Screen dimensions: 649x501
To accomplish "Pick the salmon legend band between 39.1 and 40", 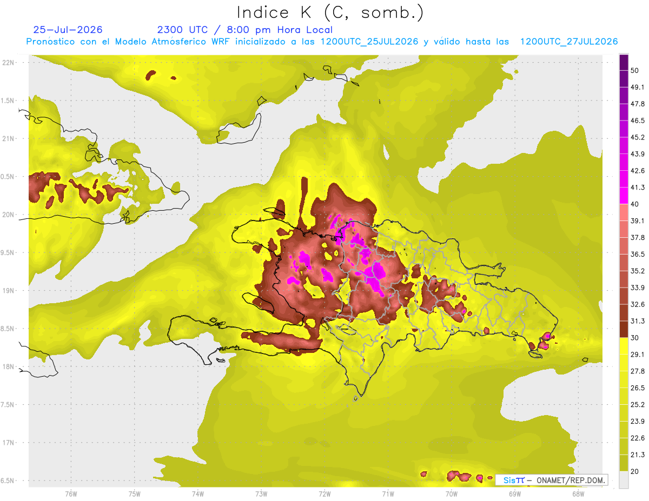I will (x=624, y=213).
